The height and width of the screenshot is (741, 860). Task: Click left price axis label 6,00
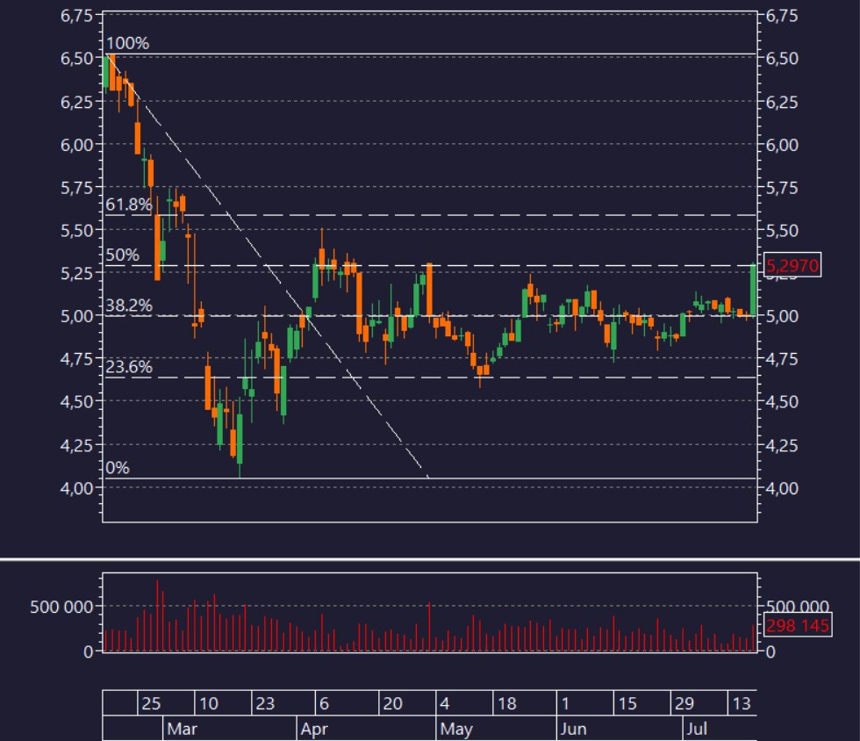pyautogui.click(x=77, y=145)
